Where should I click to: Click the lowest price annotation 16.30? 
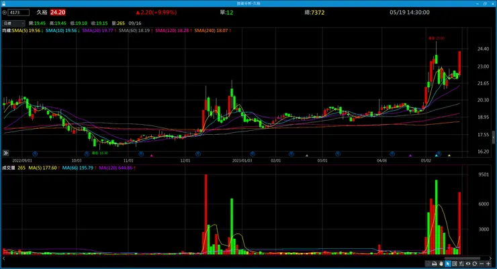[x=100, y=153]
